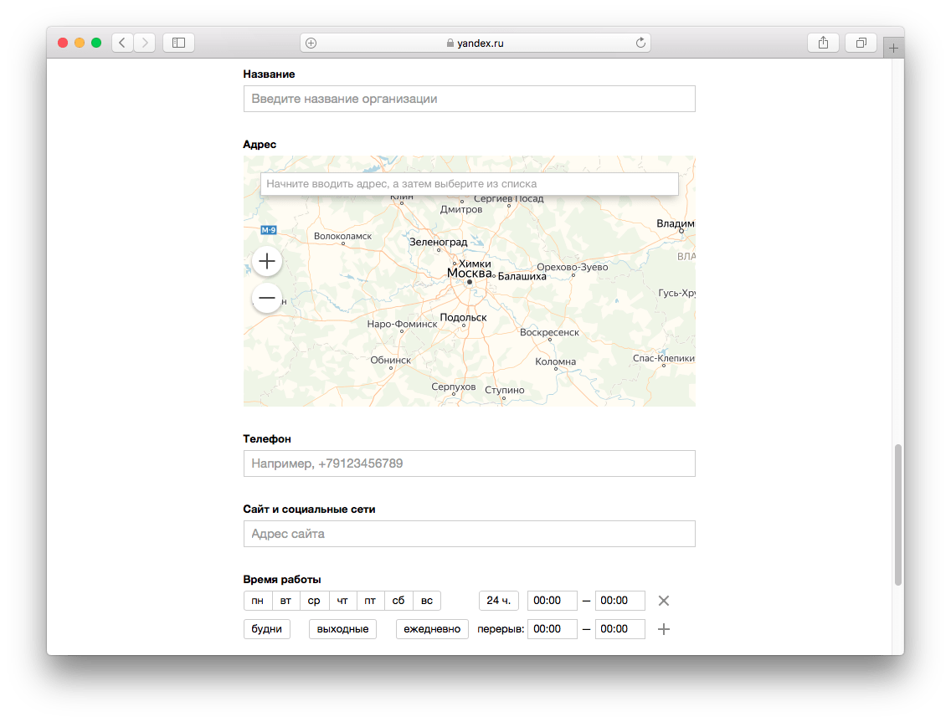Toggle the ср weekday button
The height and width of the screenshot is (722, 951).
click(x=314, y=601)
